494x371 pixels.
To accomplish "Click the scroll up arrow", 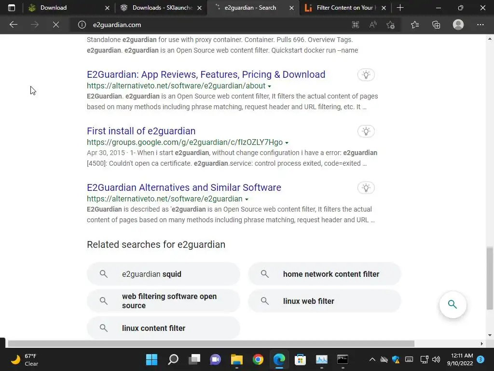I will (x=490, y=39).
